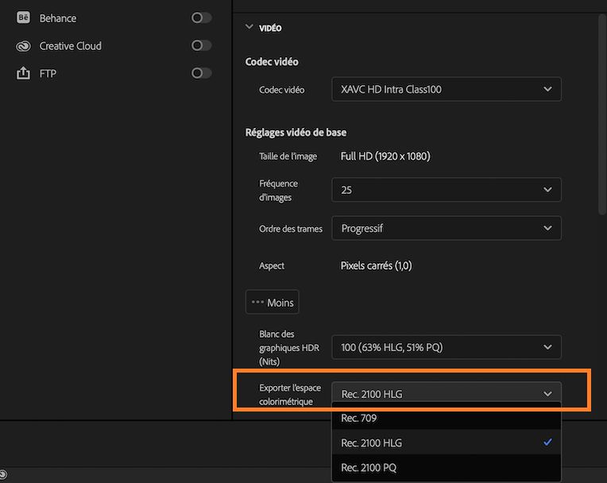This screenshot has height=483, width=607.
Task: Click the Behance icon
Action: pyautogui.click(x=23, y=17)
